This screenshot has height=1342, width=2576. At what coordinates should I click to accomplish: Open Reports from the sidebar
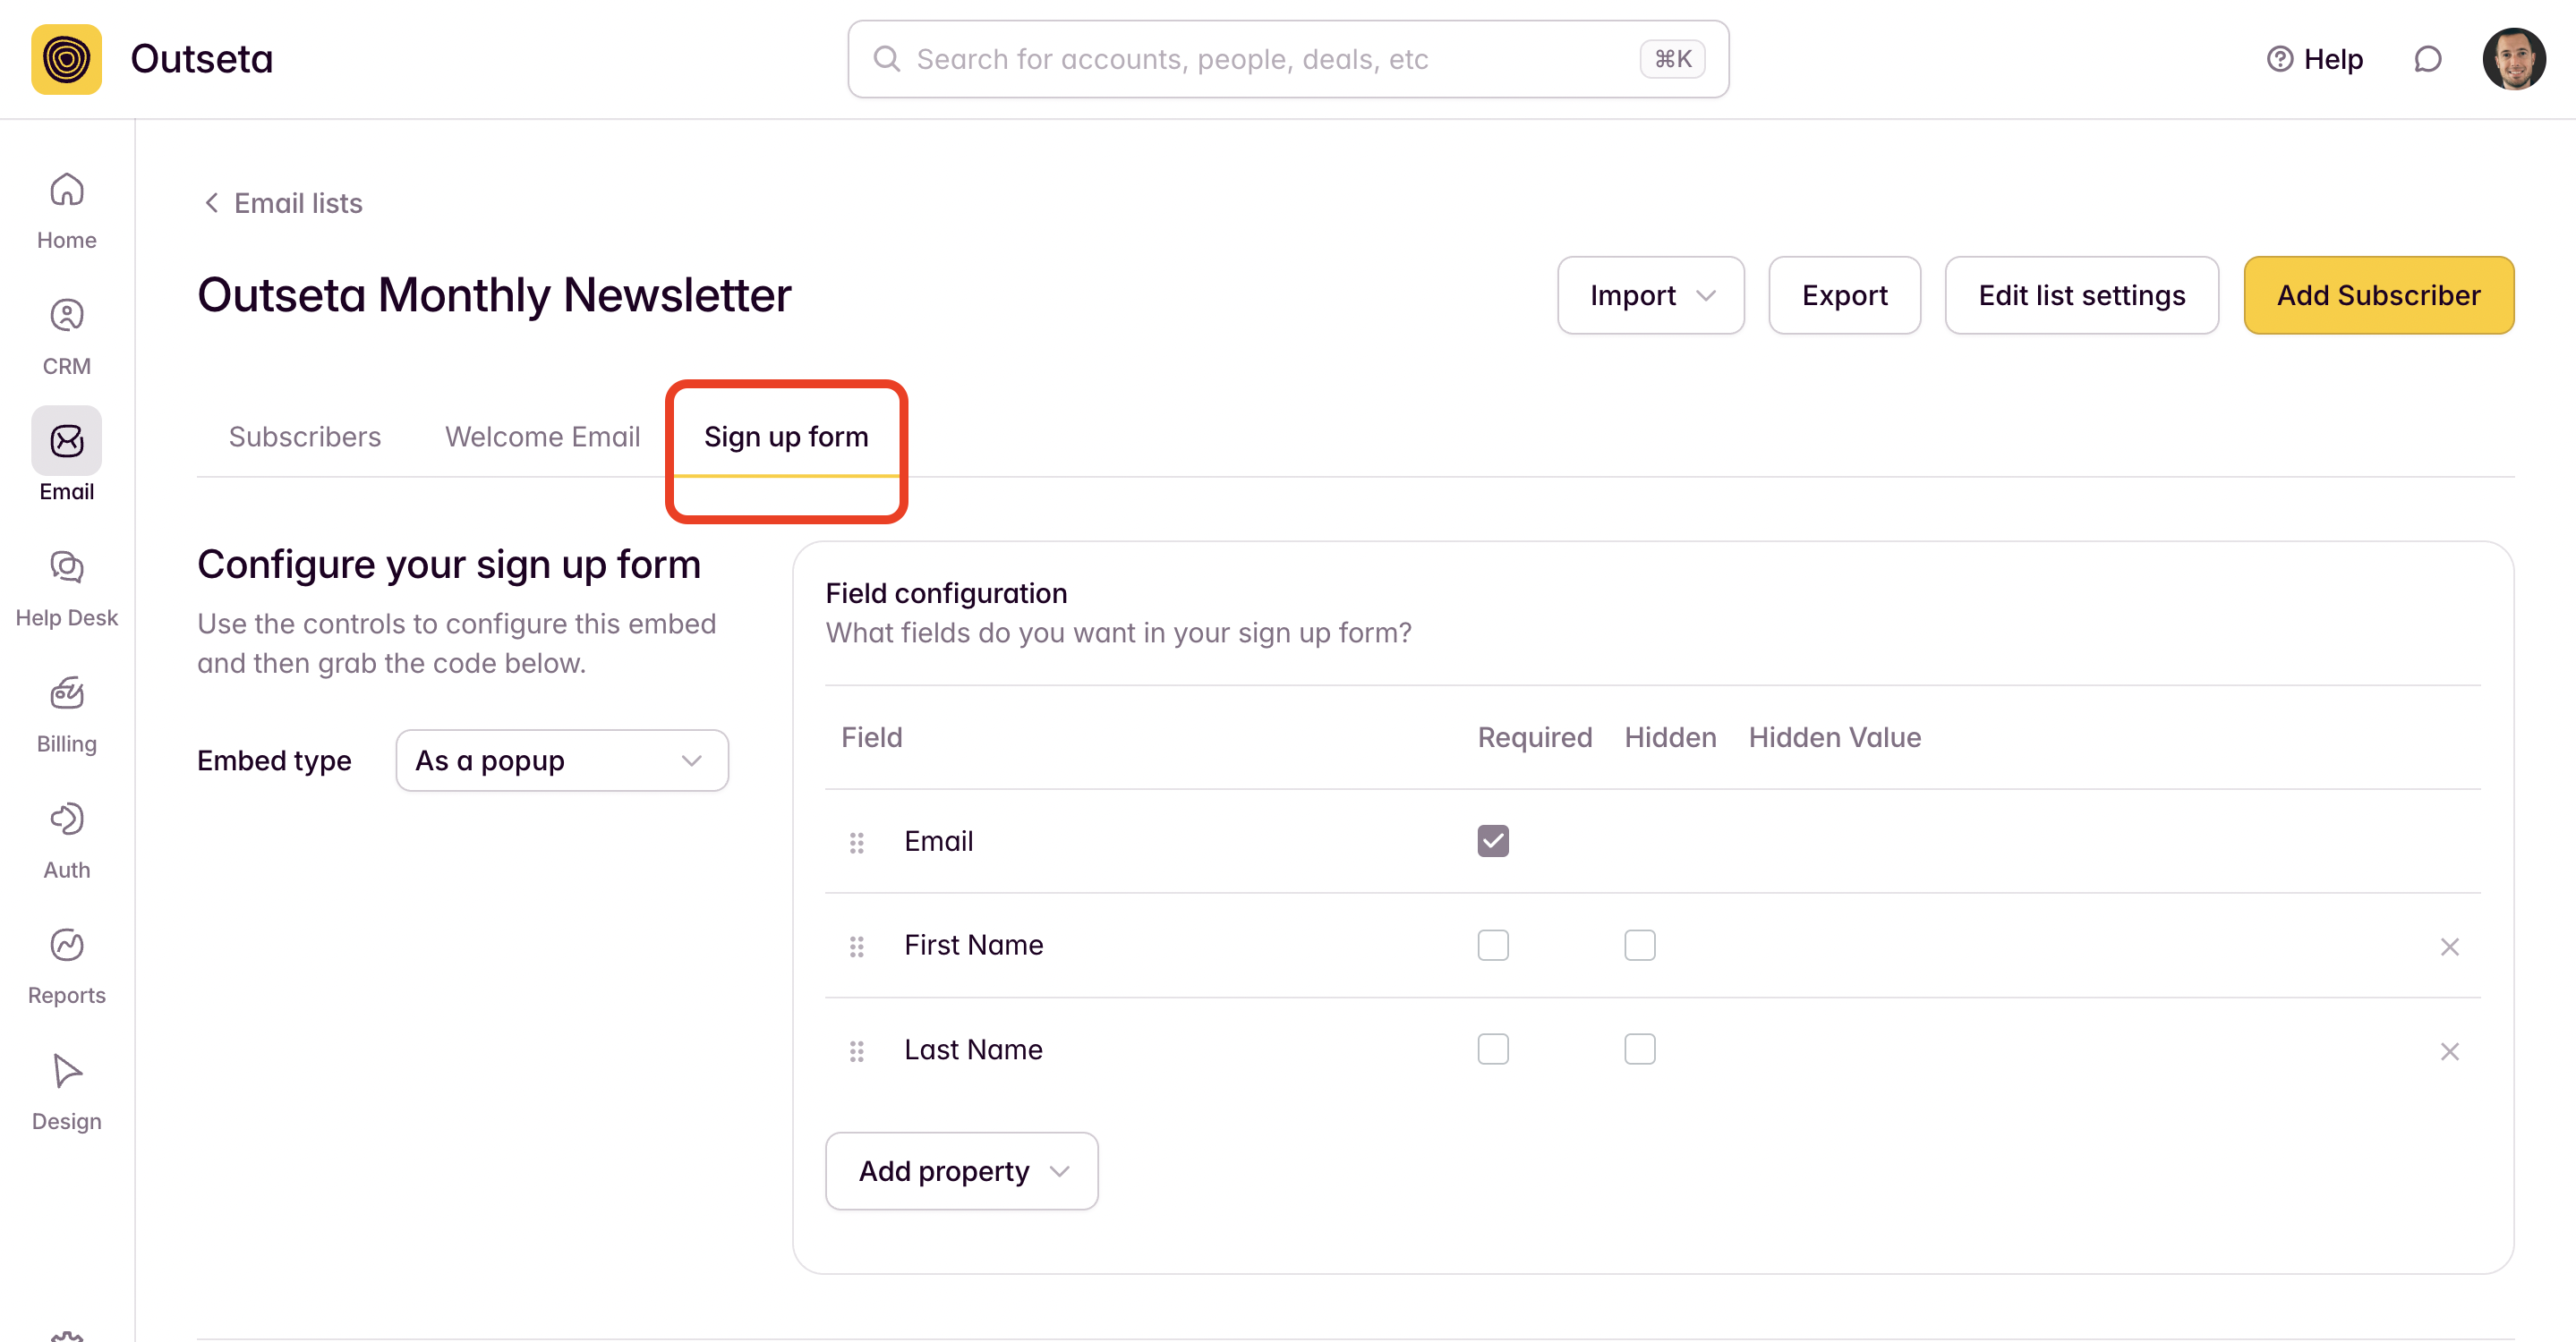66,965
